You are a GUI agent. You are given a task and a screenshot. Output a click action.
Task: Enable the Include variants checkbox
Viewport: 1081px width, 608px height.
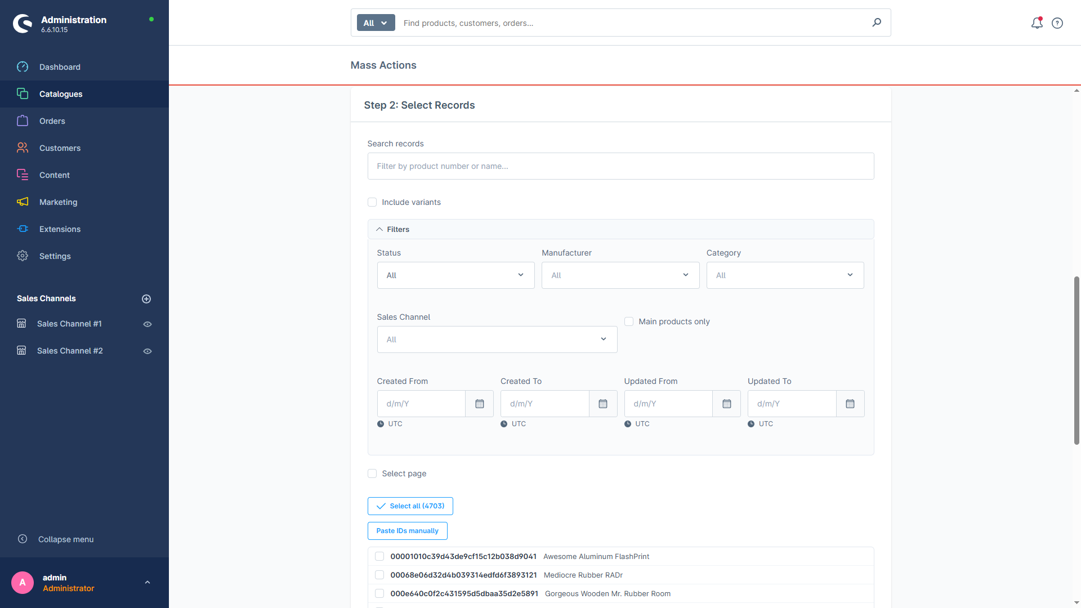372,202
